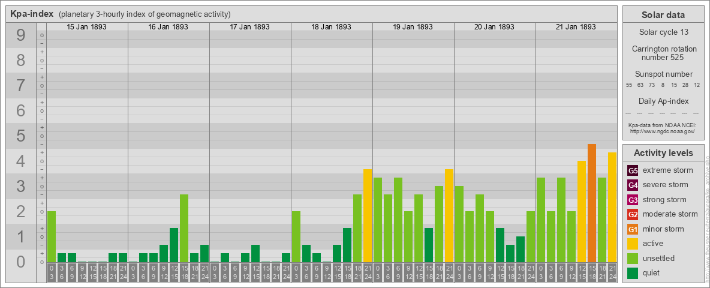Click the G5 extreme storm badge
This screenshot has width=710, height=288.
tap(633, 170)
